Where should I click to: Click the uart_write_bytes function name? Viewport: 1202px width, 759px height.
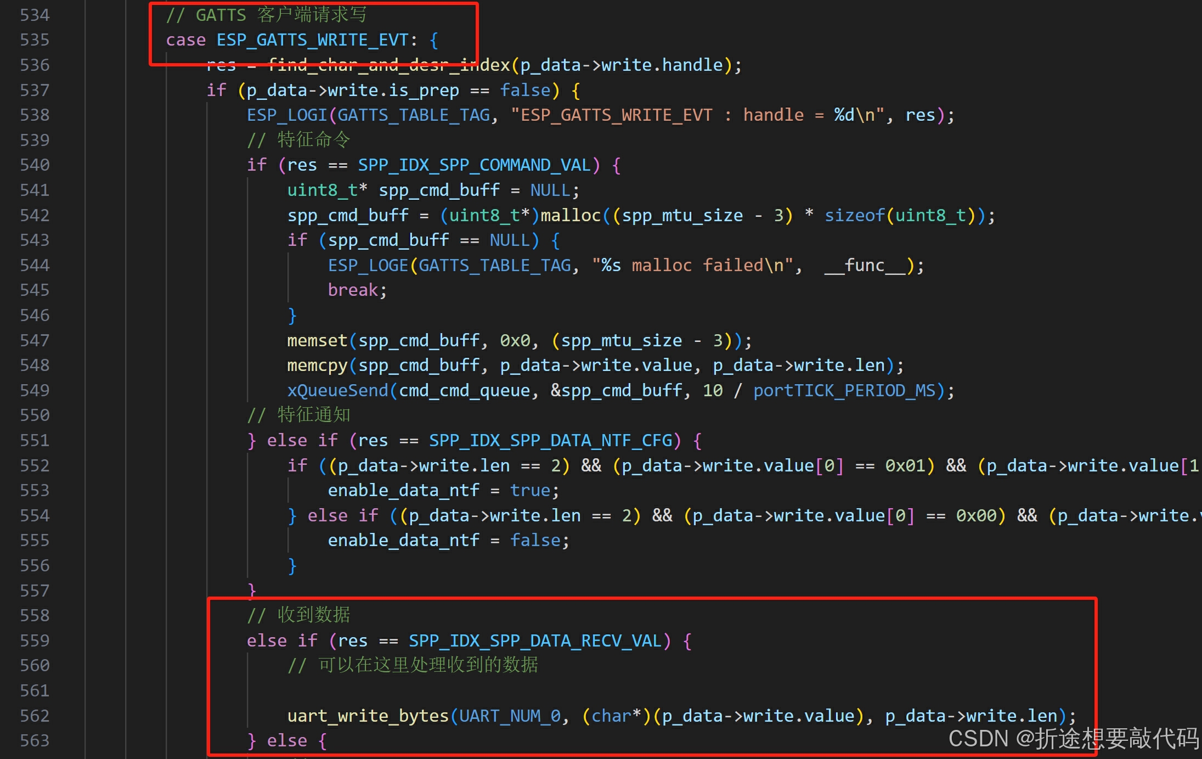point(368,716)
